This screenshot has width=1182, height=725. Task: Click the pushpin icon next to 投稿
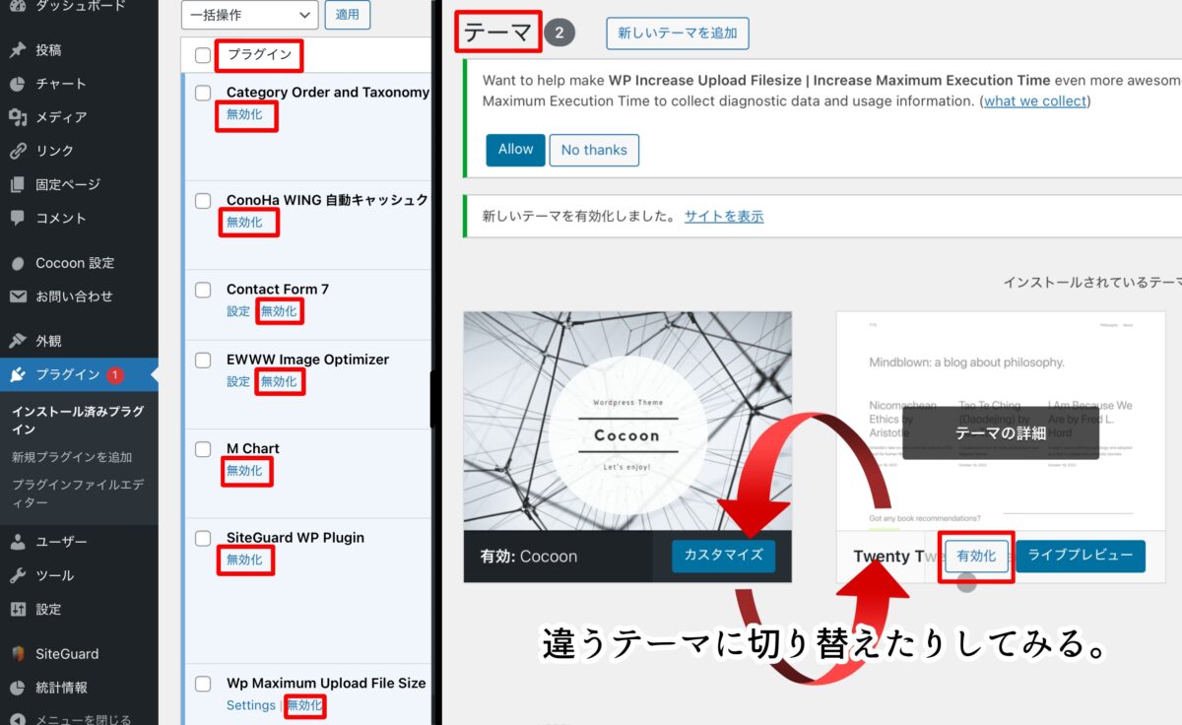pos(18,50)
